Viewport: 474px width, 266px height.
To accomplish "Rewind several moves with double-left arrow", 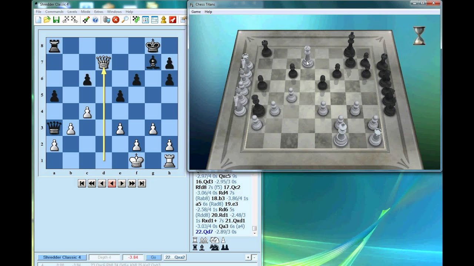I will coord(92,184).
